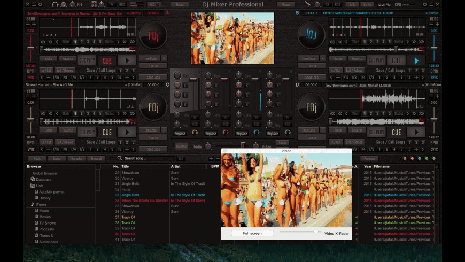This screenshot has height=262, width=465.
Task: Click the red CUE button on Deck A
Action: point(107,60)
